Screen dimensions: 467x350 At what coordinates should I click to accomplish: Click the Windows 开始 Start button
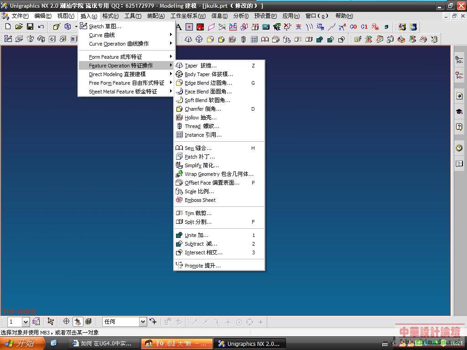(x=22, y=344)
